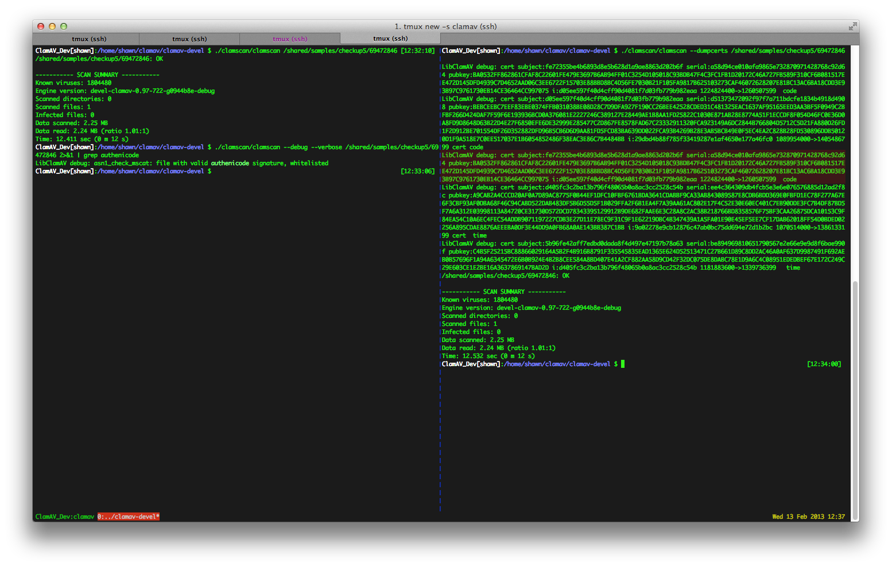Image resolution: width=892 pixels, height=567 pixels.
Task: Click 'Known viruses: 1804480' in right pane
Action: click(x=480, y=300)
